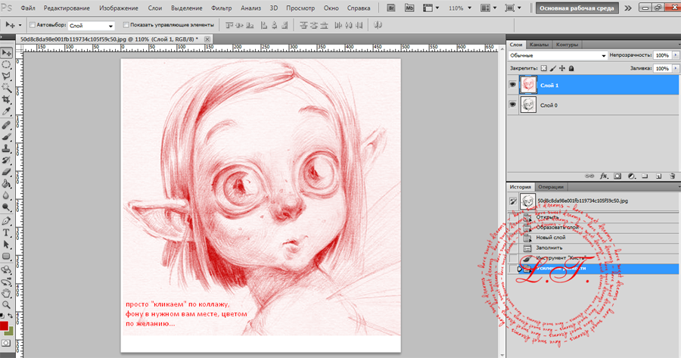Expand more workspaces double chevron
The height and width of the screenshot is (358, 681).
click(x=628, y=8)
